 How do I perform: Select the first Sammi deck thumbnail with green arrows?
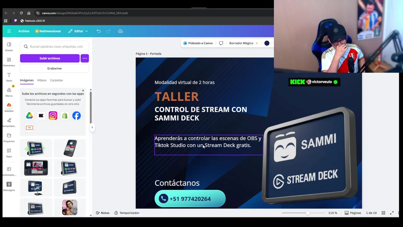click(x=35, y=148)
